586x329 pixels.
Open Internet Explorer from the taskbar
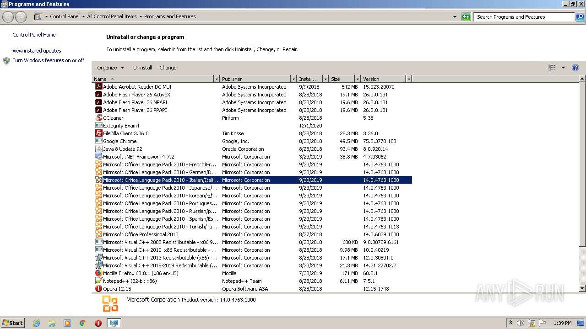coord(36,323)
